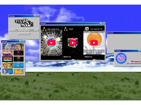This screenshot has height=105, width=141.
Task: Click the bitch please rainbow stamp
Action: pyautogui.click(x=19, y=72)
